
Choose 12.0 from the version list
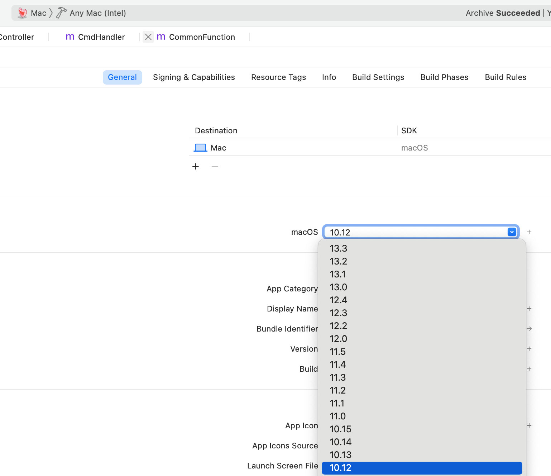[422, 339]
